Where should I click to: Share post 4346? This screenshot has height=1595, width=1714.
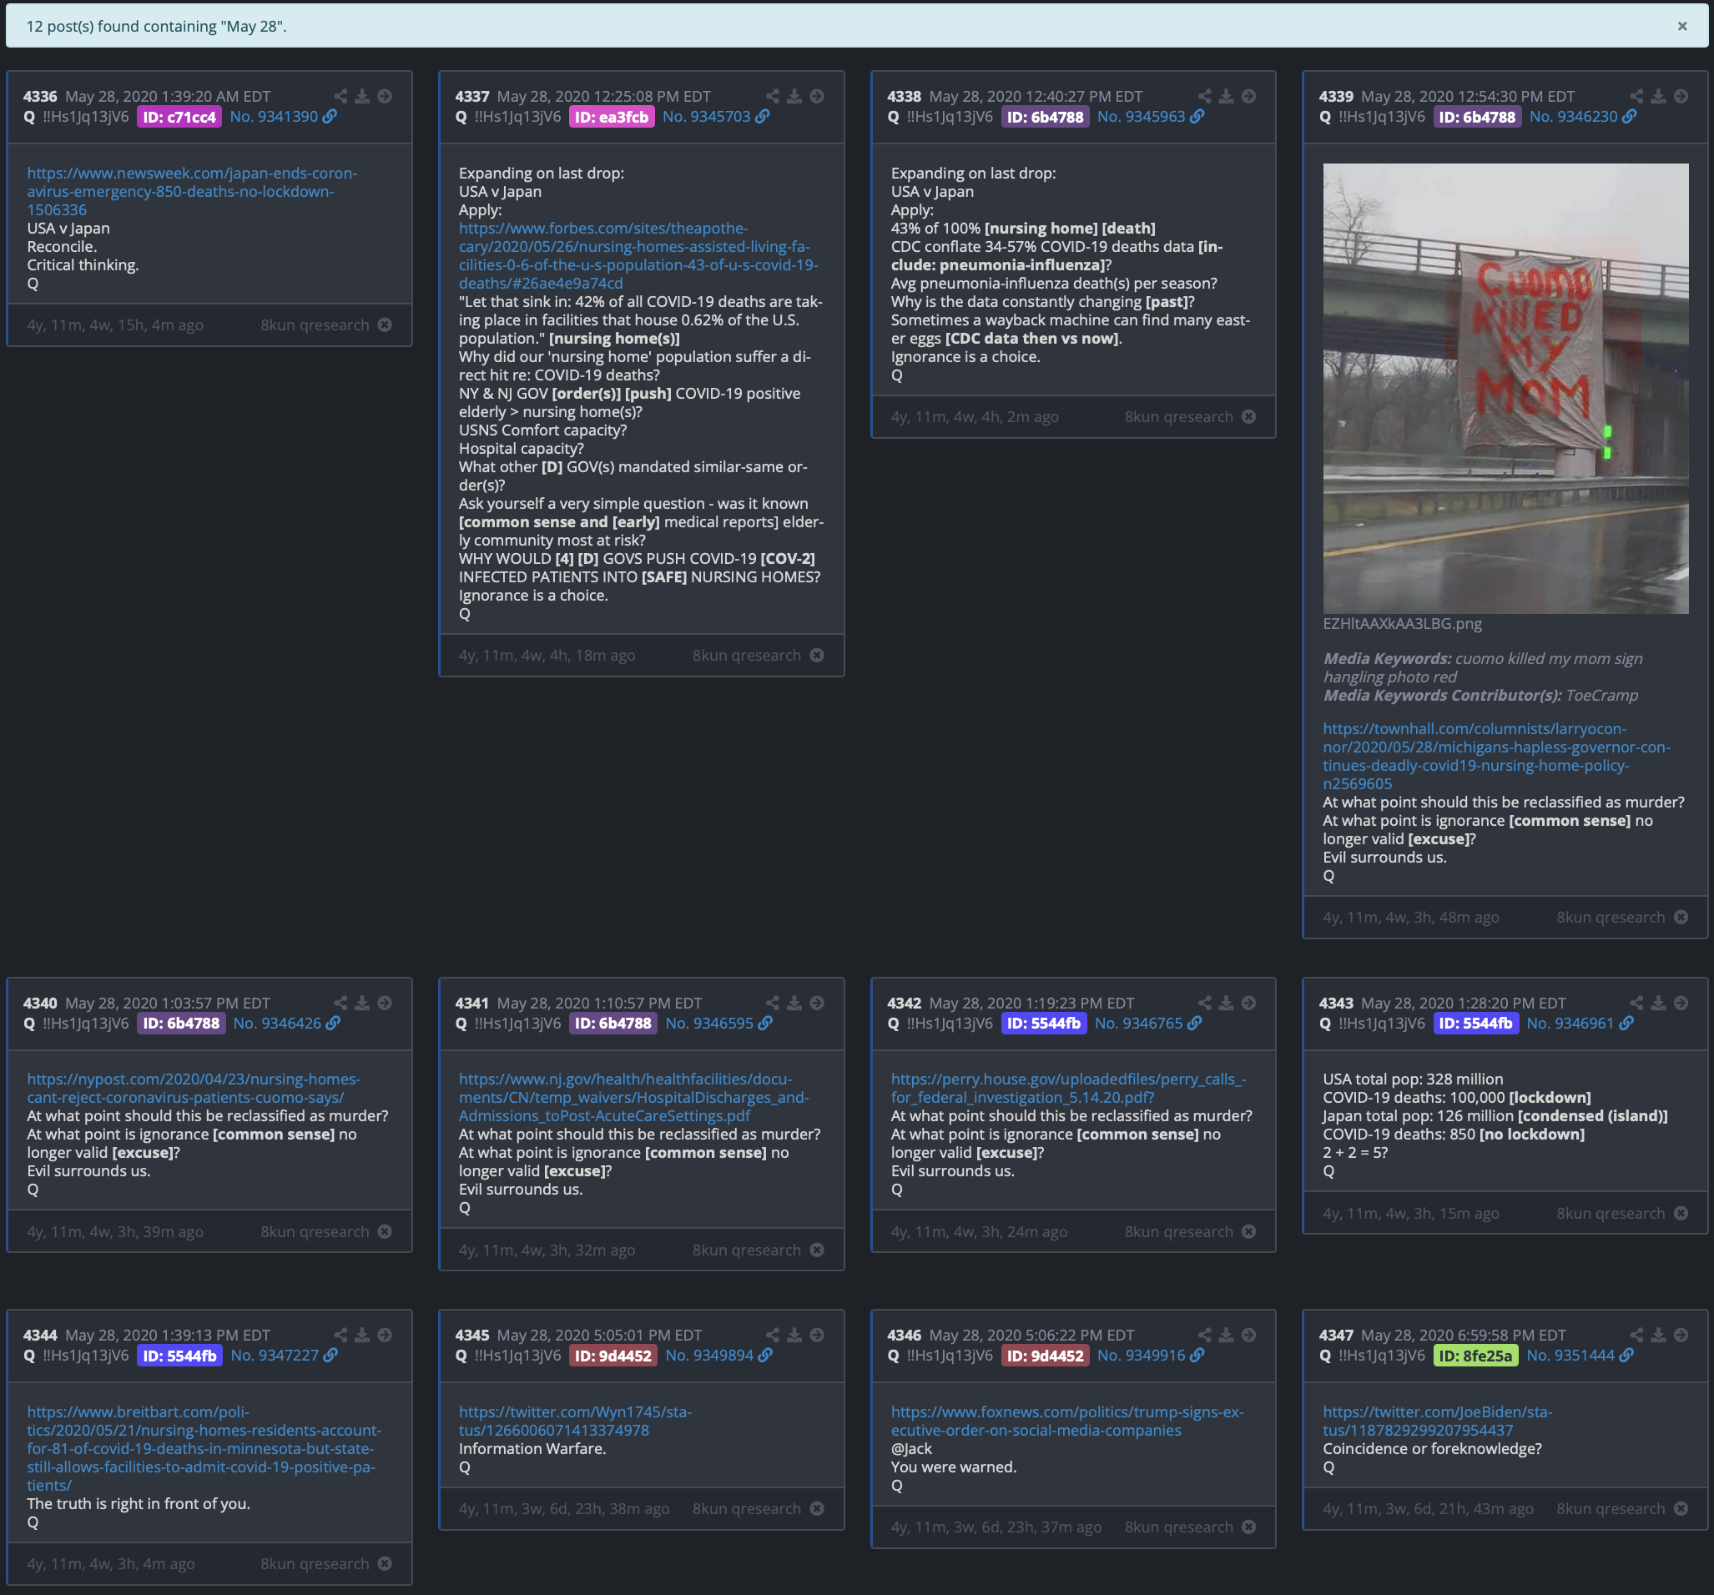[1204, 1335]
